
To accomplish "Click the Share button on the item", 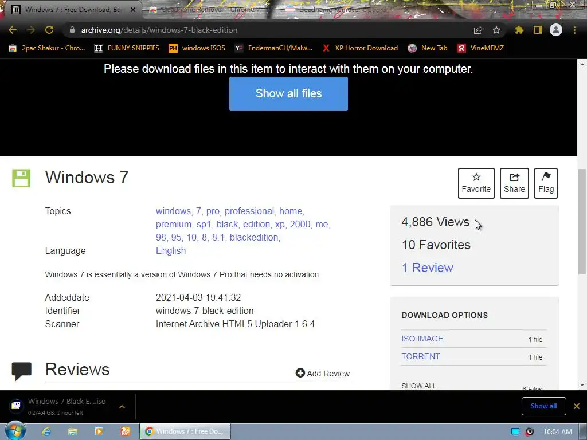I will pyautogui.click(x=514, y=183).
